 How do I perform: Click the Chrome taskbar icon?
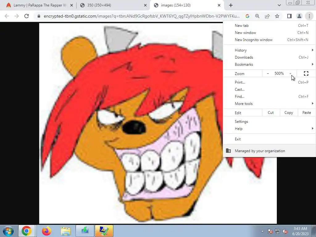tap(27, 231)
